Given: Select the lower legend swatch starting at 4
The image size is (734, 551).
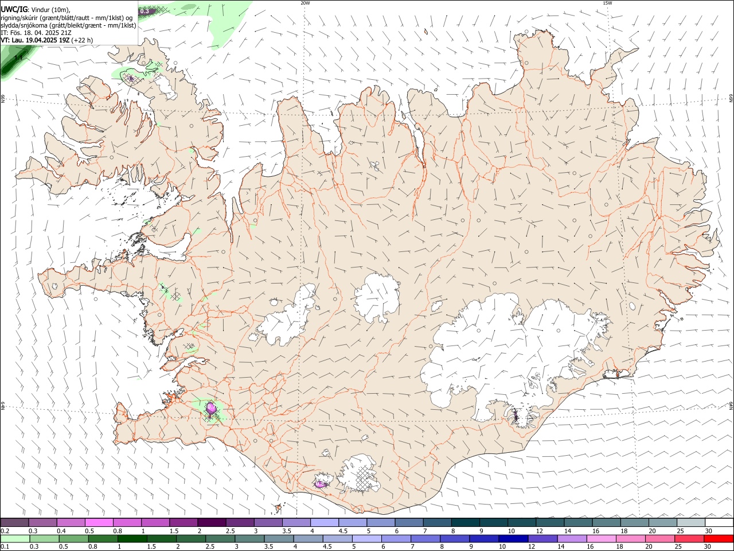Looking at the screenshot, I should (308, 538).
